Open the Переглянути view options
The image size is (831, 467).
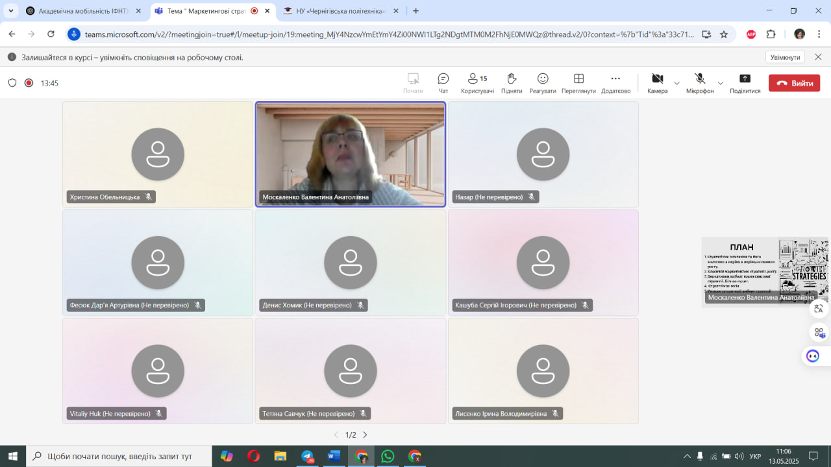point(578,83)
